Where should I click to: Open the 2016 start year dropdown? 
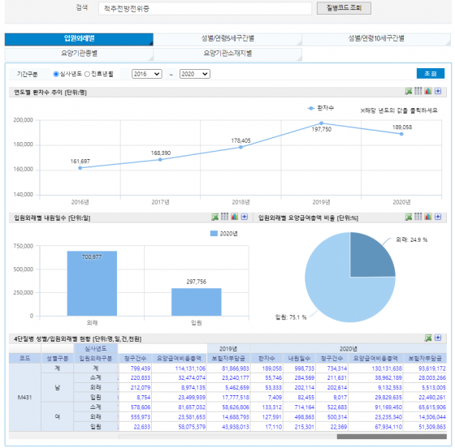click(147, 74)
